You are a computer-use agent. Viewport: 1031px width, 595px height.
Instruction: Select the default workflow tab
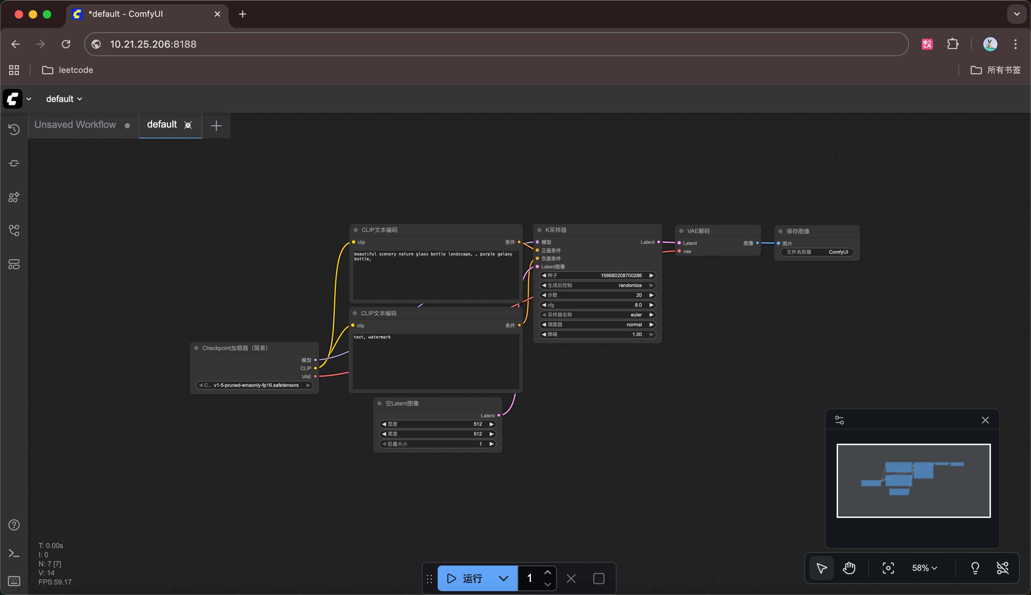tap(162, 125)
